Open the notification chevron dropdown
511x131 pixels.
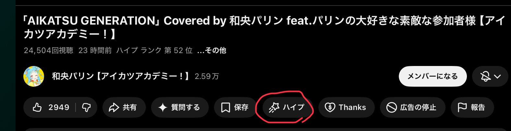(497, 77)
